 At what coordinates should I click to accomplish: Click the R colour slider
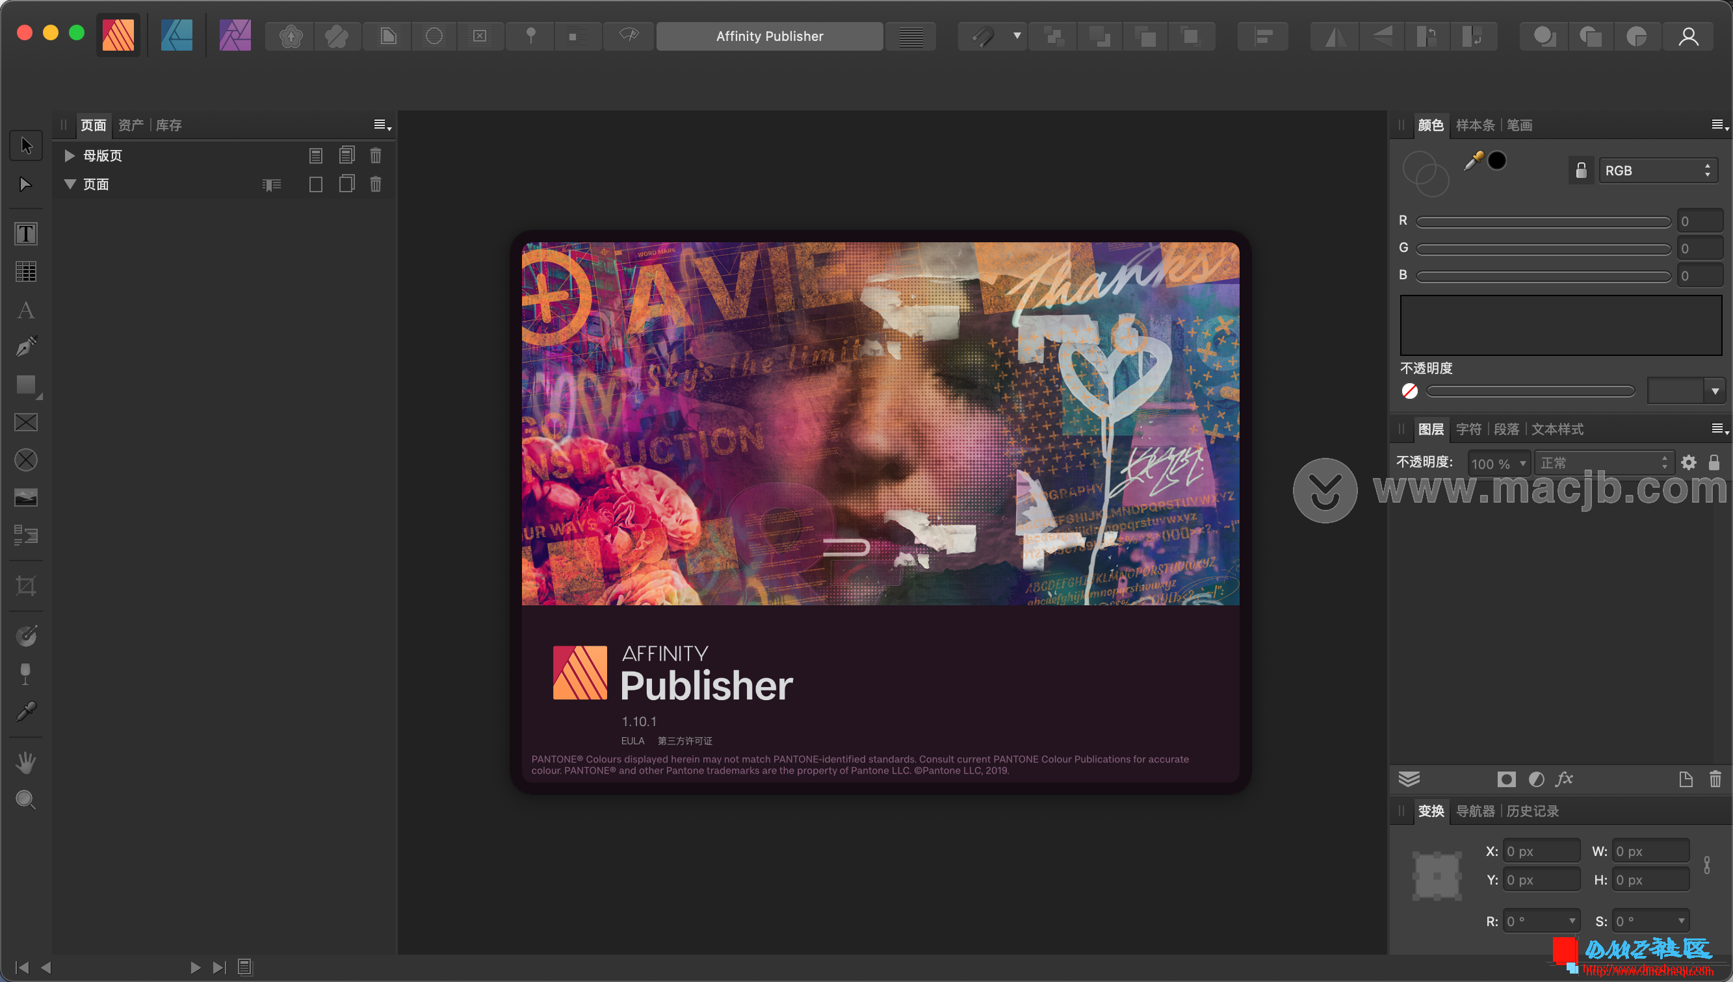coord(1543,221)
